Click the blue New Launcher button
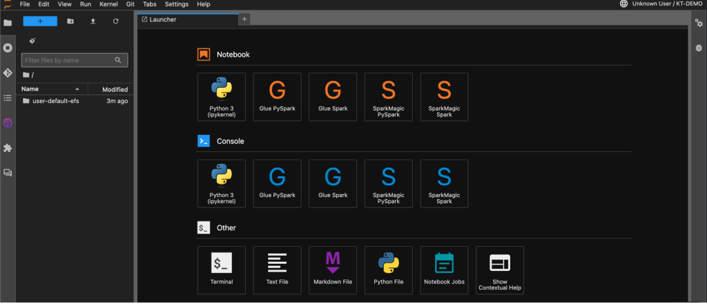Screen dimensions: 707x304 point(40,21)
